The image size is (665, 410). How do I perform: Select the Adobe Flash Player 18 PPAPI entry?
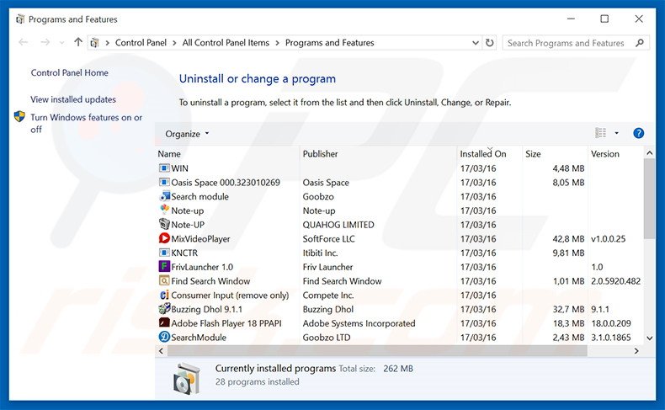226,323
